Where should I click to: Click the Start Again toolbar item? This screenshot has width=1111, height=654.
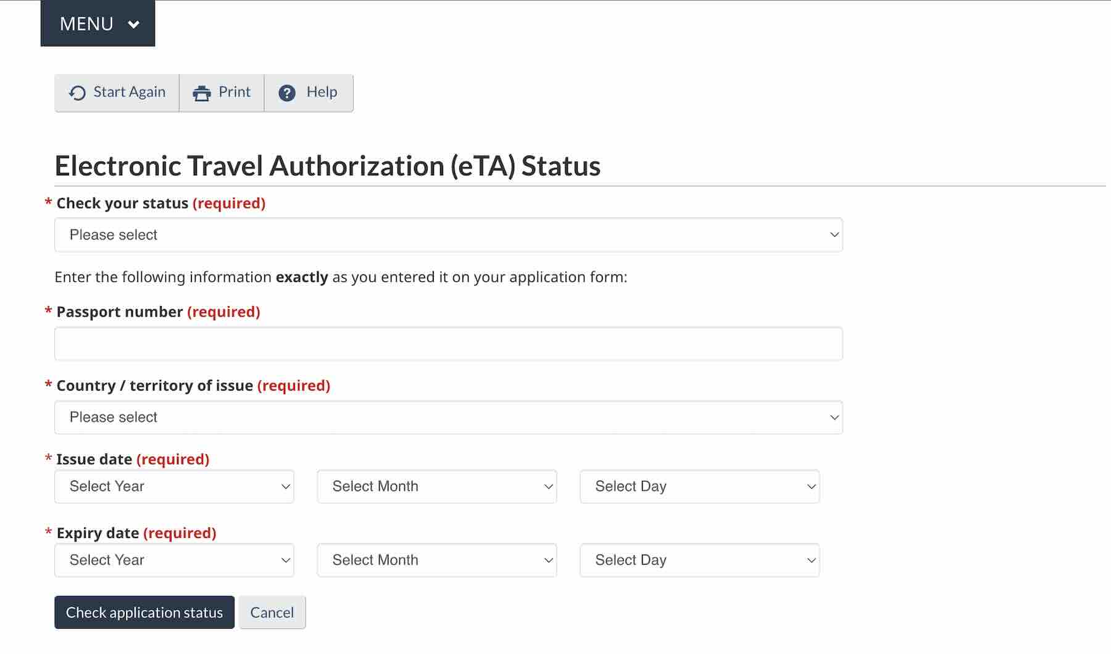click(116, 93)
